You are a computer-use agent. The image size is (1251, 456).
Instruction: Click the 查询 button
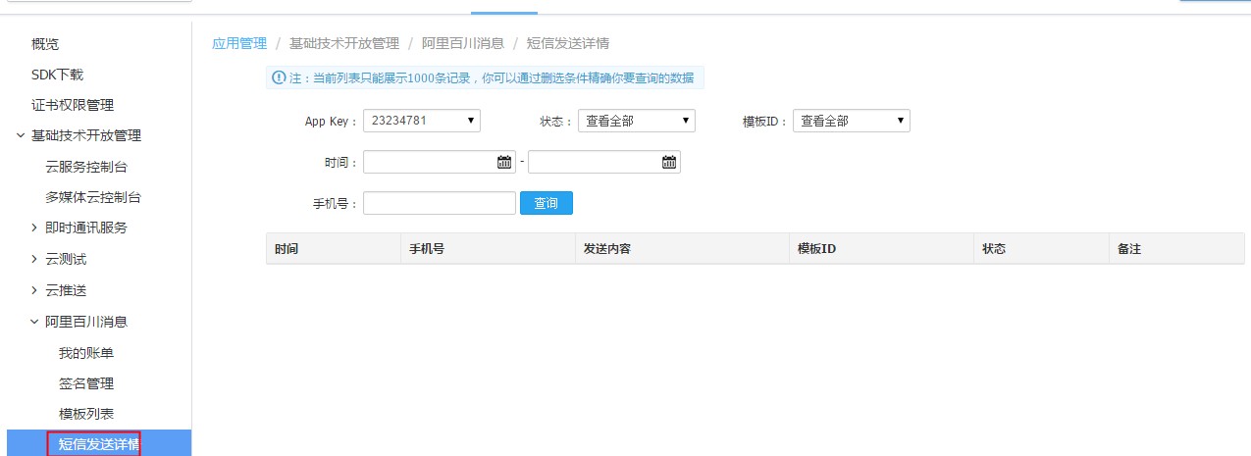[x=547, y=203]
